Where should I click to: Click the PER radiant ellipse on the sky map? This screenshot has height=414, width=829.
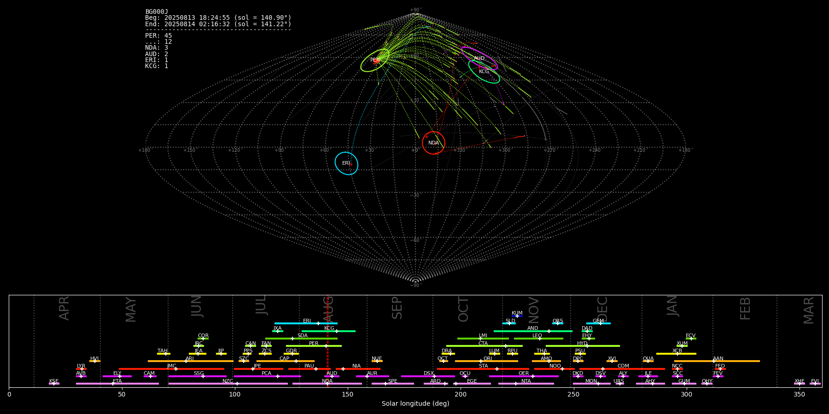(375, 60)
